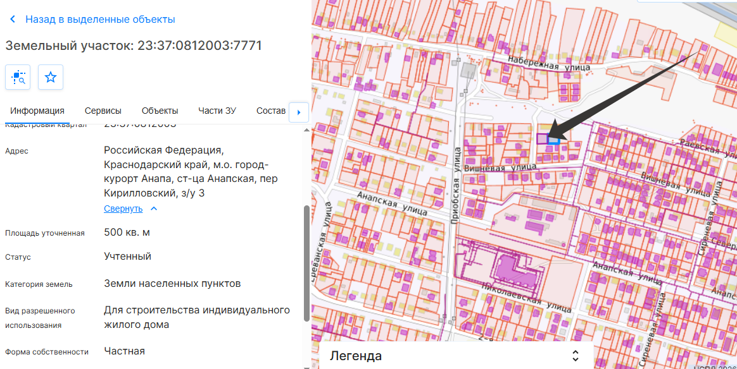
Task: Click the back chevron arrow icon
Action: pos(13,20)
